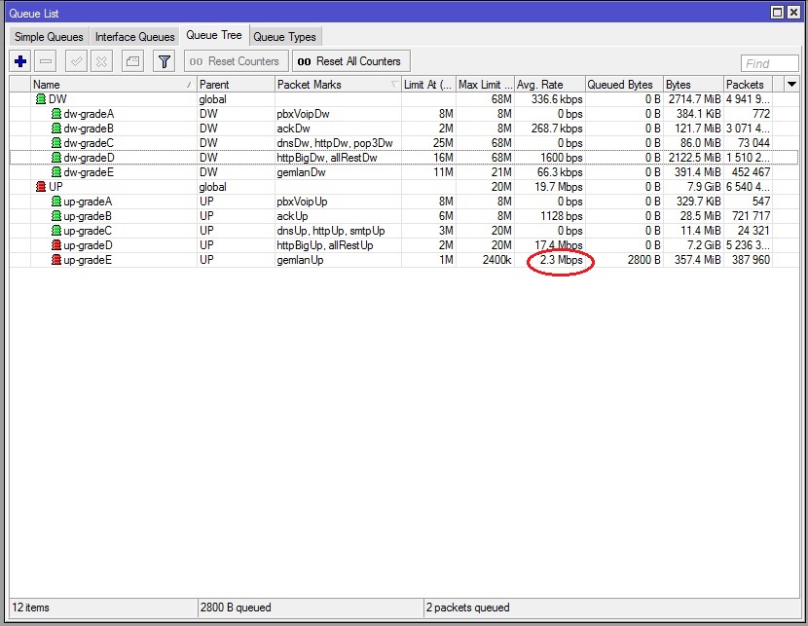Click the up-gradeA queue icon
Viewport: 808px width, 626px height.
pyautogui.click(x=56, y=202)
